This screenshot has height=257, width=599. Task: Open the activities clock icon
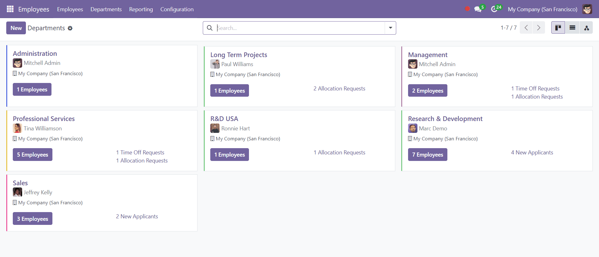[x=494, y=9]
